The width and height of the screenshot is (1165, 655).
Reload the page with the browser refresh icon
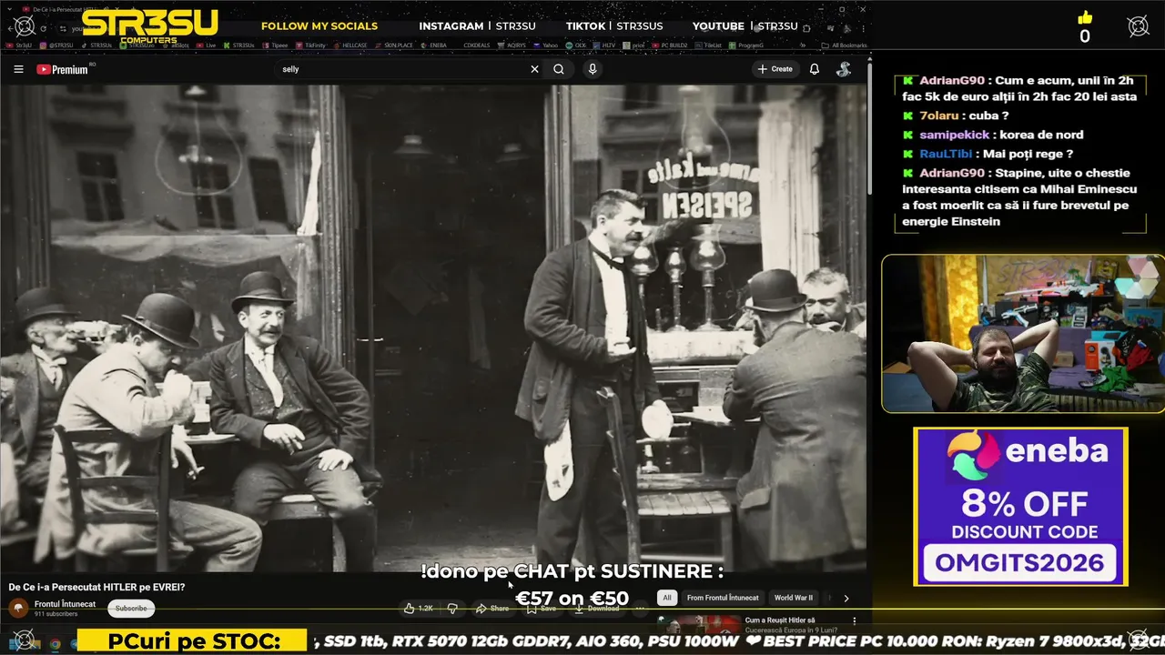[43, 28]
